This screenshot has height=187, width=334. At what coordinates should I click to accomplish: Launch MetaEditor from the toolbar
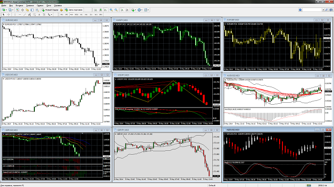[62, 10]
